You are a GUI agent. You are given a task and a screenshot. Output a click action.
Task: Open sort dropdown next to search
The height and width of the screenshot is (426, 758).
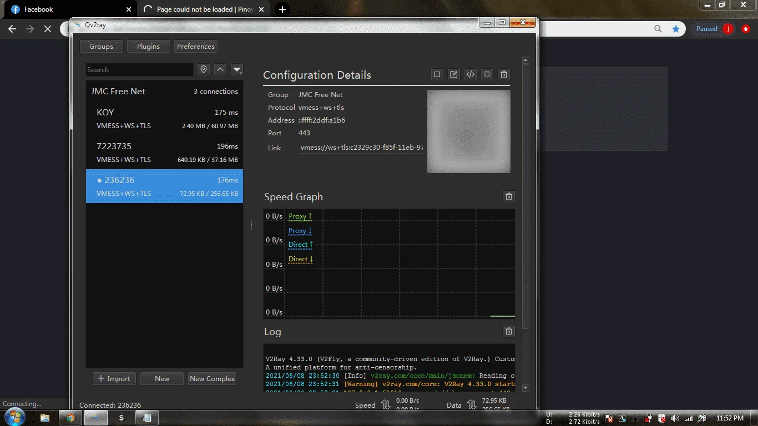point(237,70)
